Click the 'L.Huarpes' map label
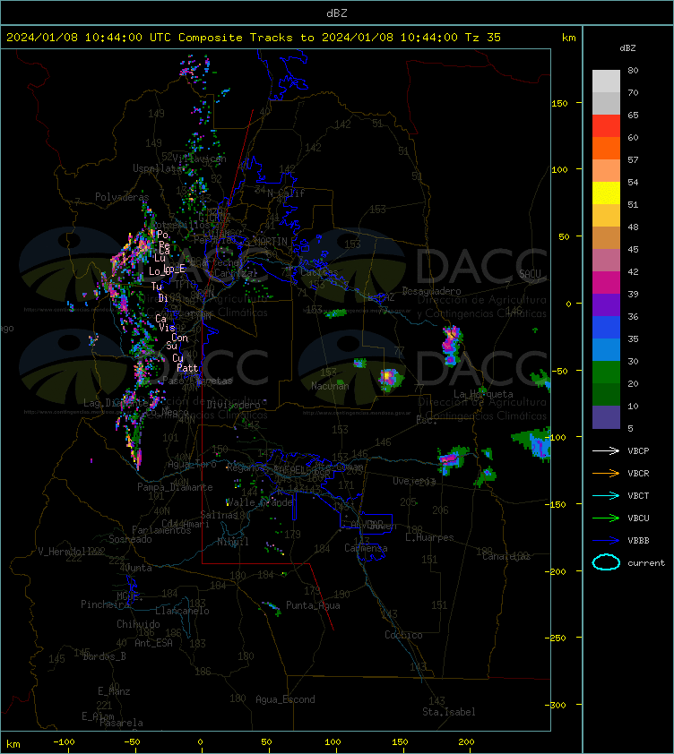Screen dimensions: 674x754 [429, 537]
